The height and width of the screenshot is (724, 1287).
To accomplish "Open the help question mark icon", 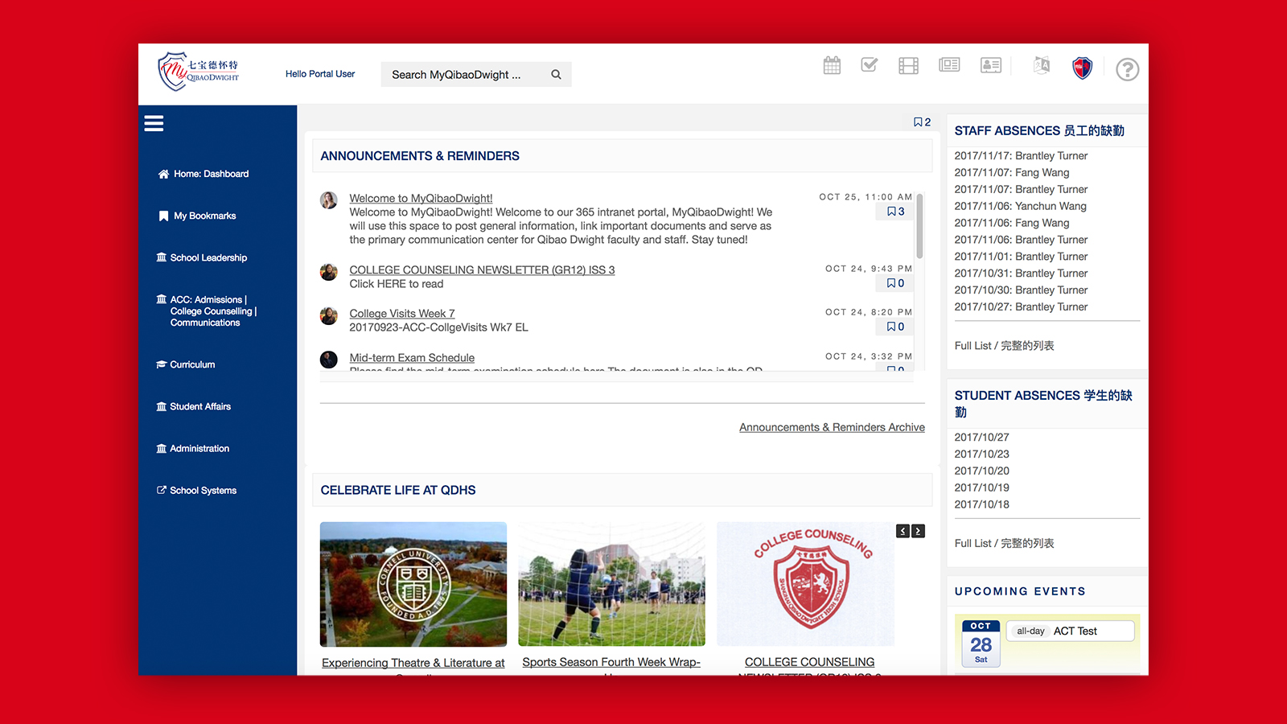I will [x=1128, y=70].
